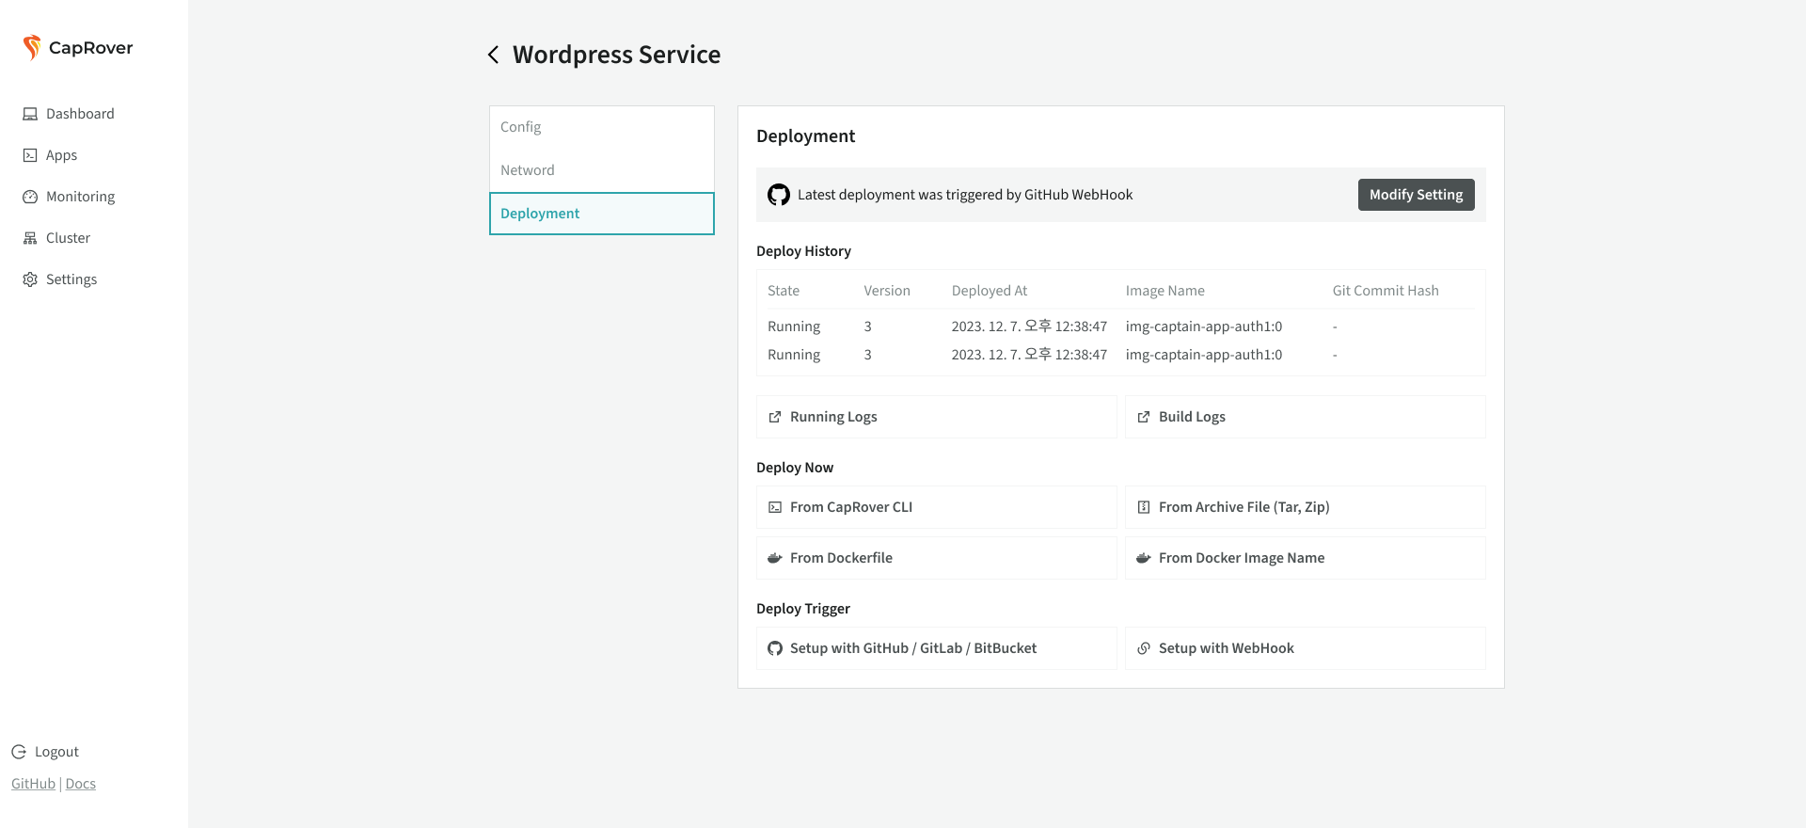Image resolution: width=1806 pixels, height=828 pixels.
Task: Open Dashboard from the sidebar
Action: coord(80,114)
